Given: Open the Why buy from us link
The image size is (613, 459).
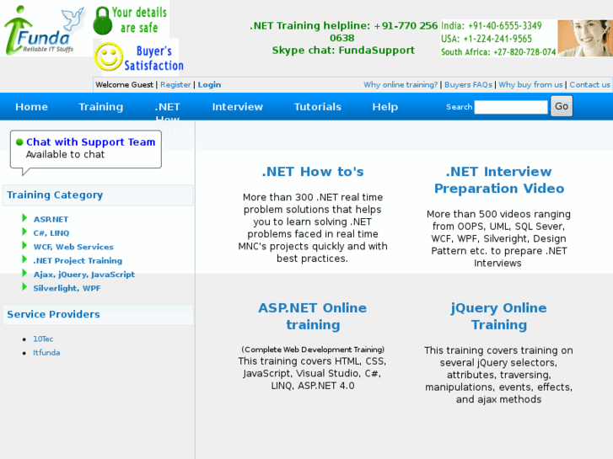Looking at the screenshot, I should [530, 85].
